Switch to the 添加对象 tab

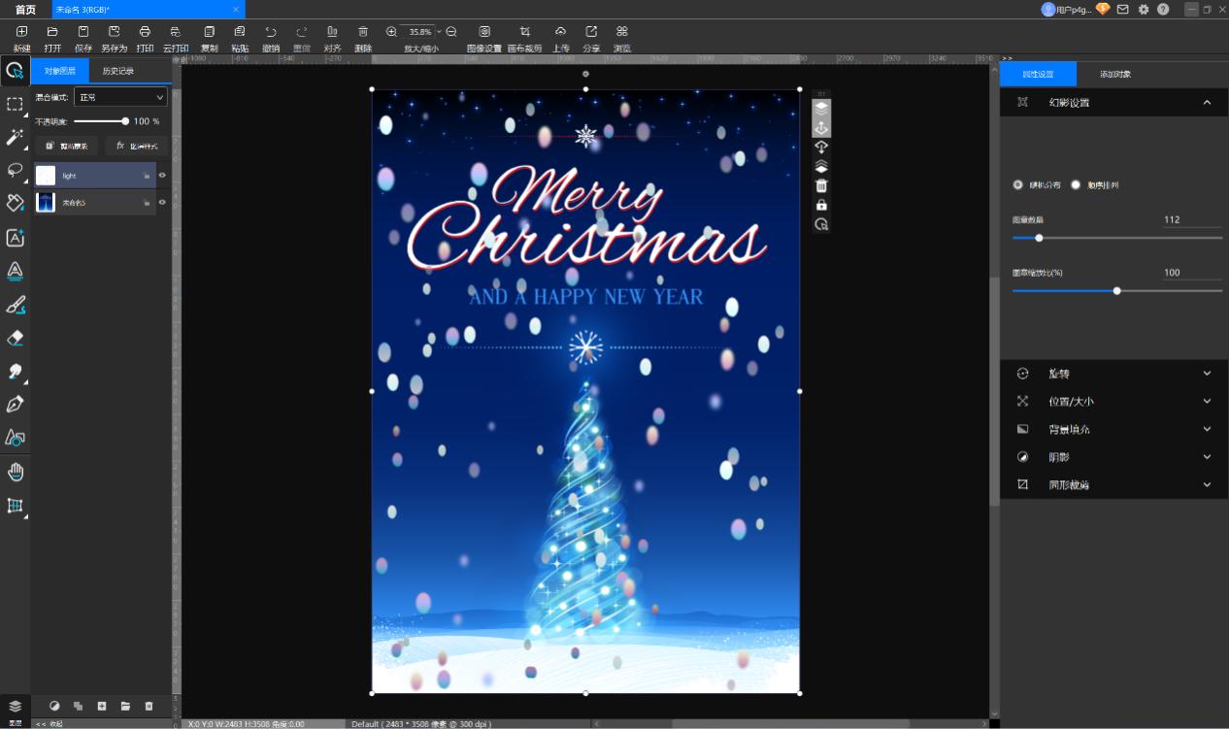(x=1114, y=74)
